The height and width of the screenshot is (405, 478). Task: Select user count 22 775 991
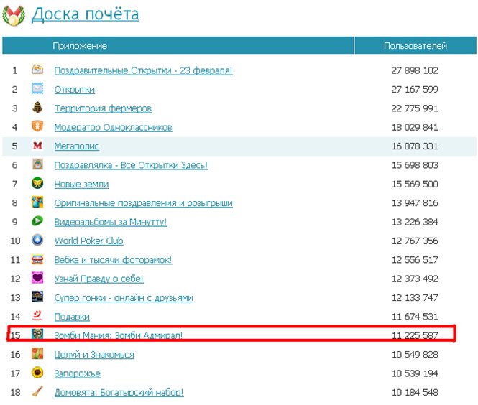click(x=415, y=108)
